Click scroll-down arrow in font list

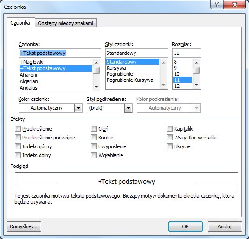(96, 87)
